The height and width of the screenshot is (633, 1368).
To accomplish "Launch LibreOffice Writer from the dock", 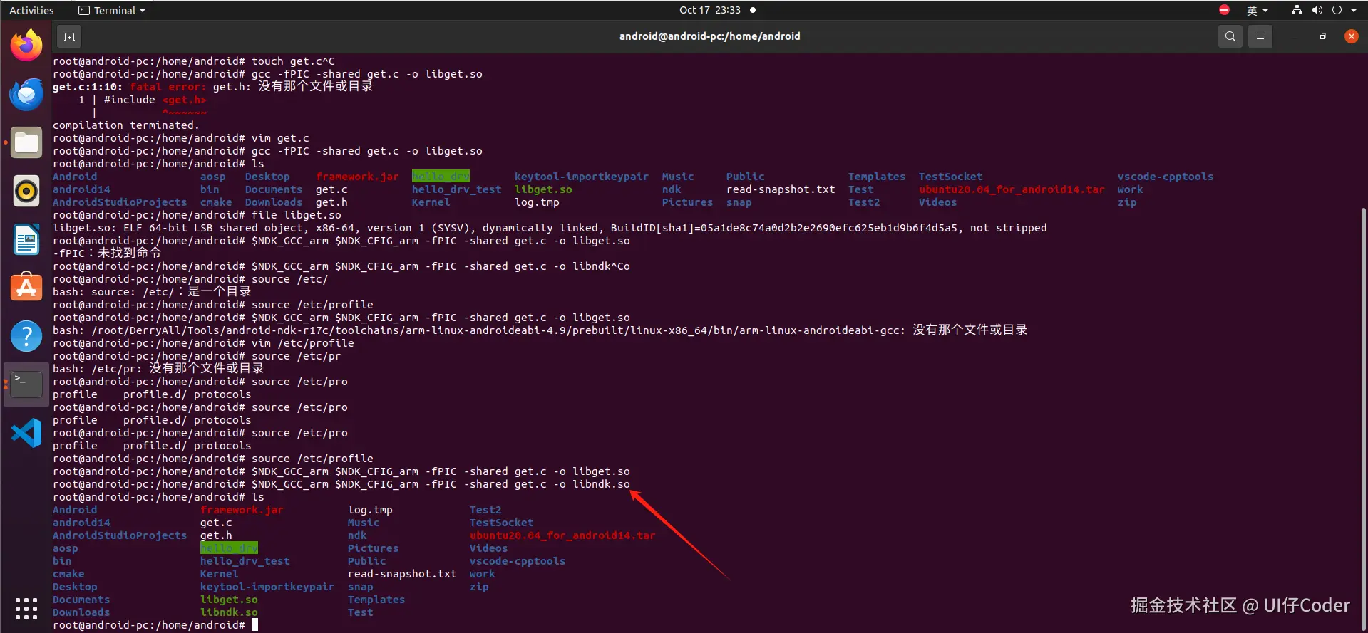I will point(26,239).
